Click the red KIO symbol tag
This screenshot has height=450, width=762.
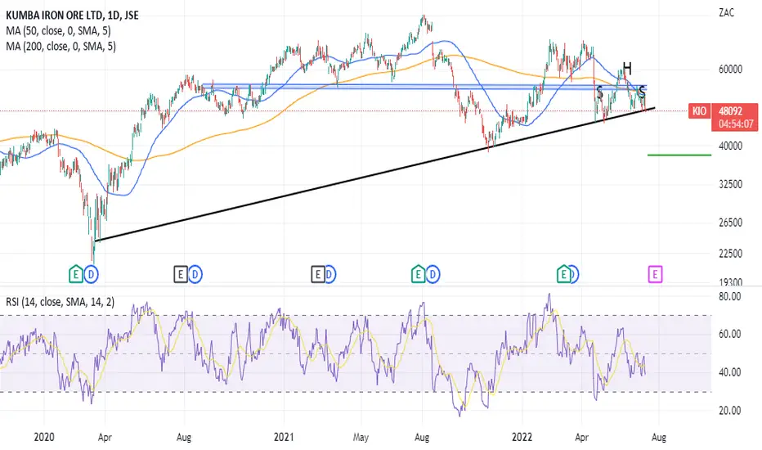click(699, 111)
